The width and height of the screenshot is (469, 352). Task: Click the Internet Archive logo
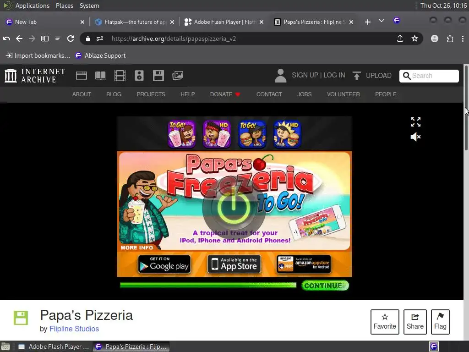tap(35, 76)
